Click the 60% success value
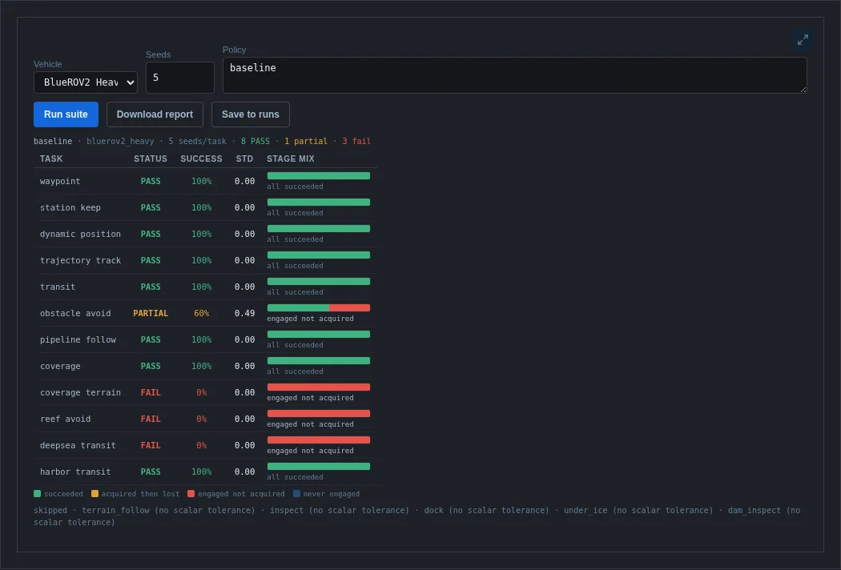Screen dimensions: 841x570 coord(202,313)
